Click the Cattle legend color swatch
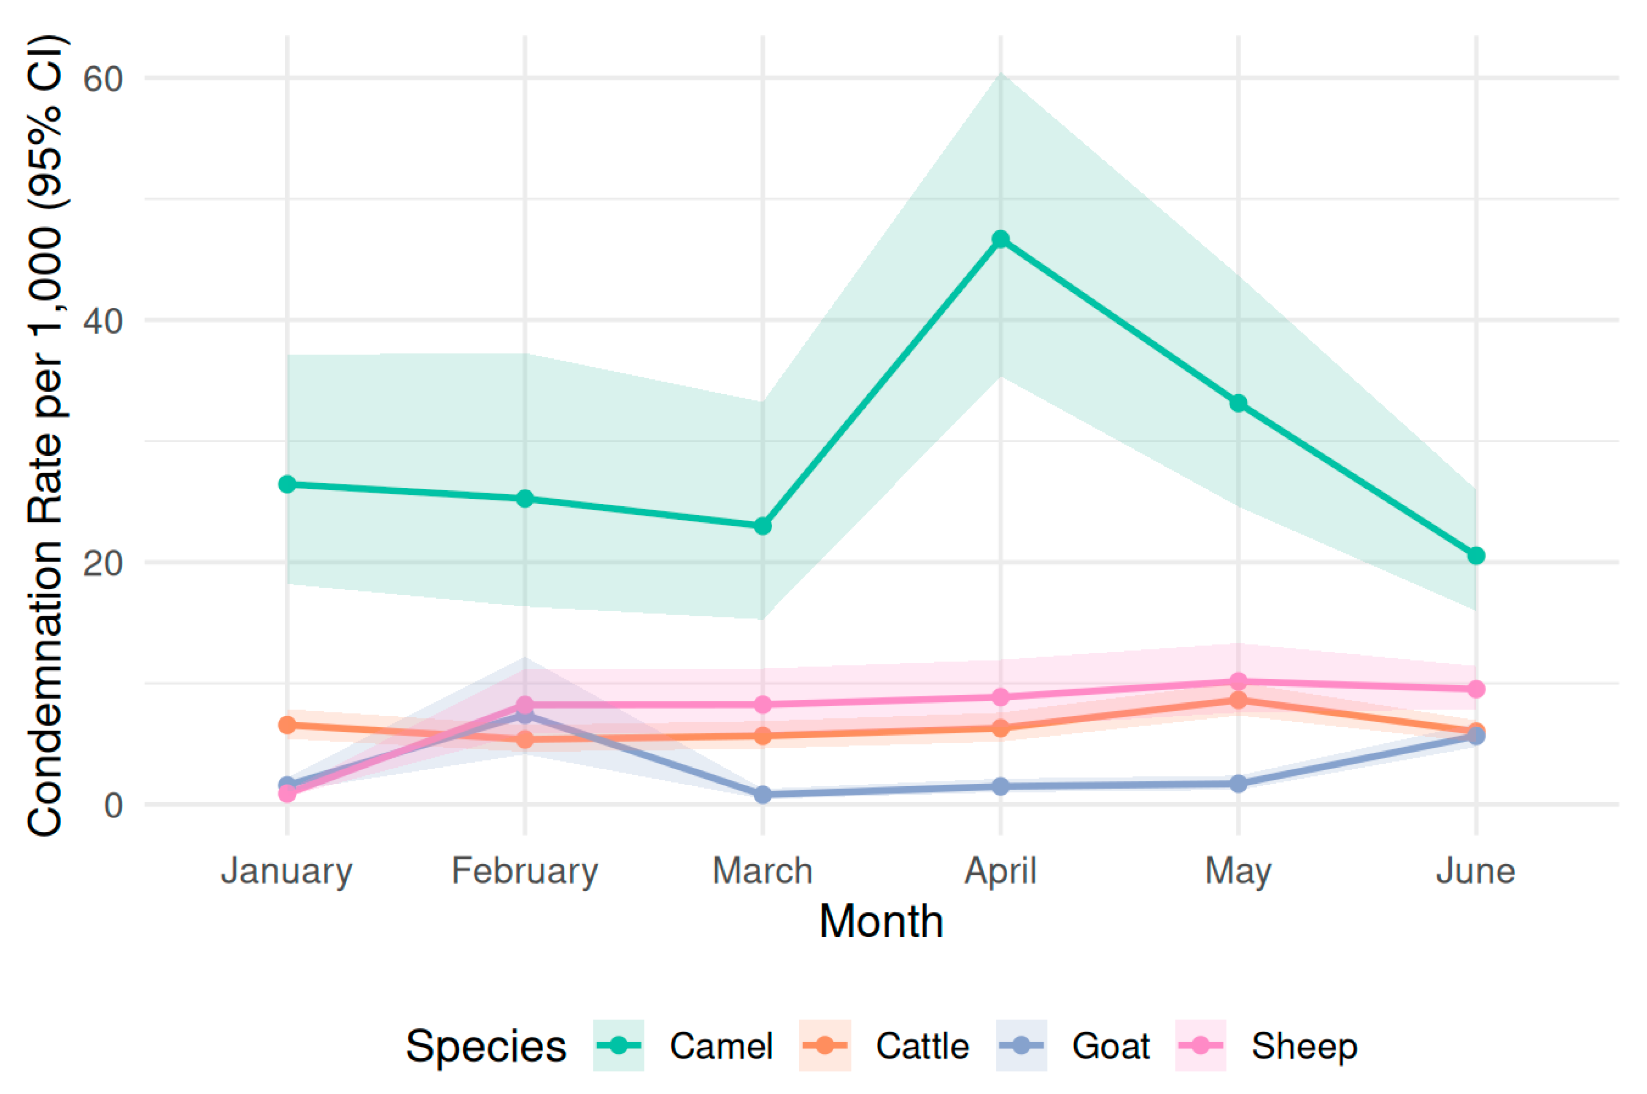 point(824,1045)
